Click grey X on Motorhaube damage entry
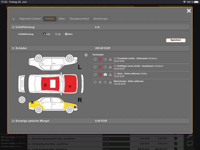 (100, 82)
